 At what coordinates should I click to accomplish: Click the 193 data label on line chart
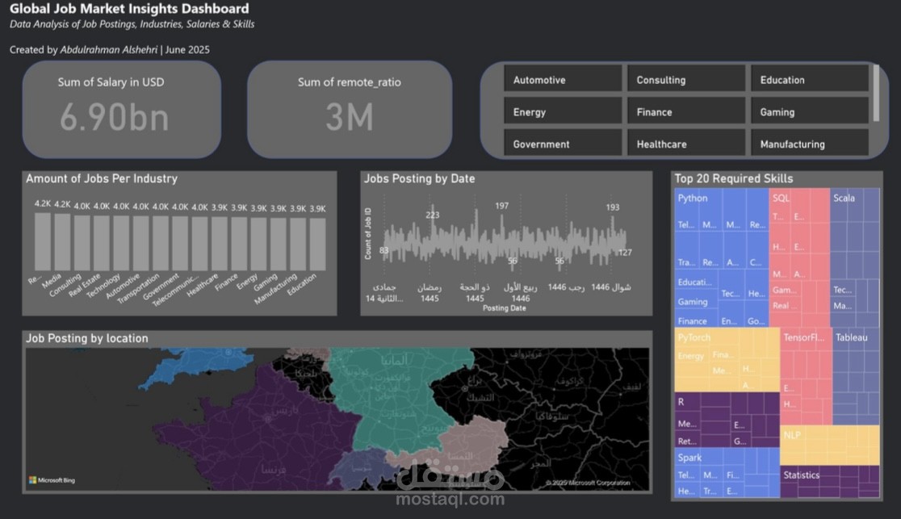tap(613, 207)
